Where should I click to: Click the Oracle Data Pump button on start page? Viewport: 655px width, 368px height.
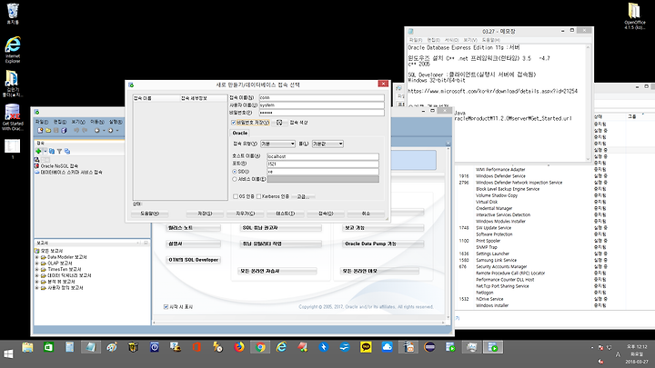click(x=383, y=244)
